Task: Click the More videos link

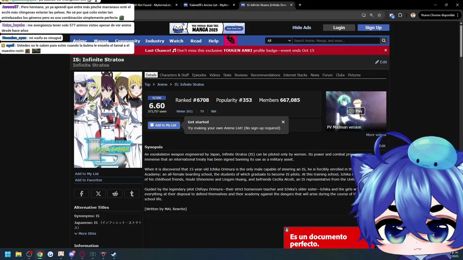Action: tap(376, 135)
